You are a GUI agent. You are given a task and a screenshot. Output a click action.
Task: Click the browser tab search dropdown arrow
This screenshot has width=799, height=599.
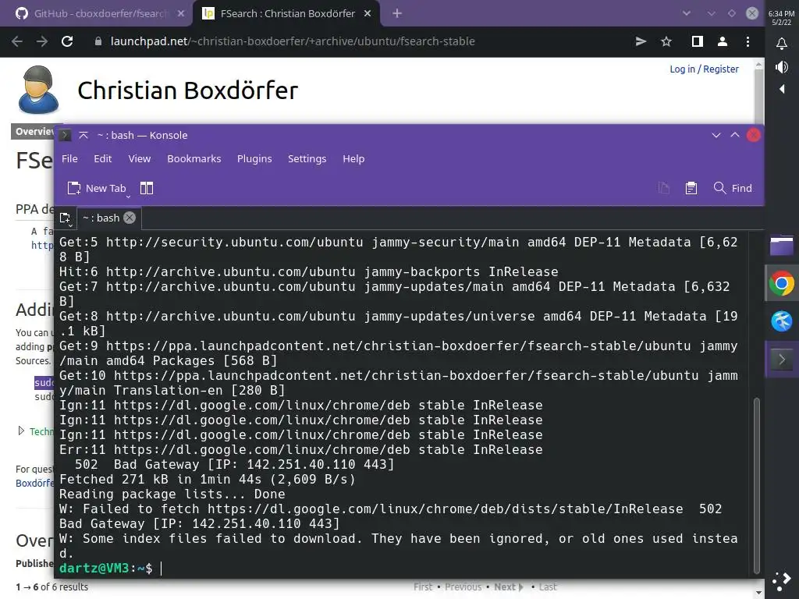(687, 14)
